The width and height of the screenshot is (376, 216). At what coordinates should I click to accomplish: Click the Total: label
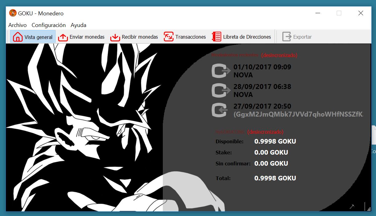pos(223,178)
